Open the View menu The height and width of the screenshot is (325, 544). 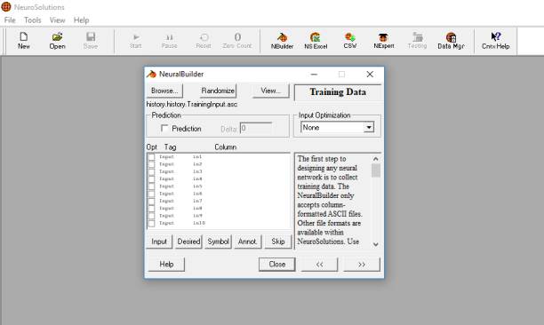click(x=57, y=20)
